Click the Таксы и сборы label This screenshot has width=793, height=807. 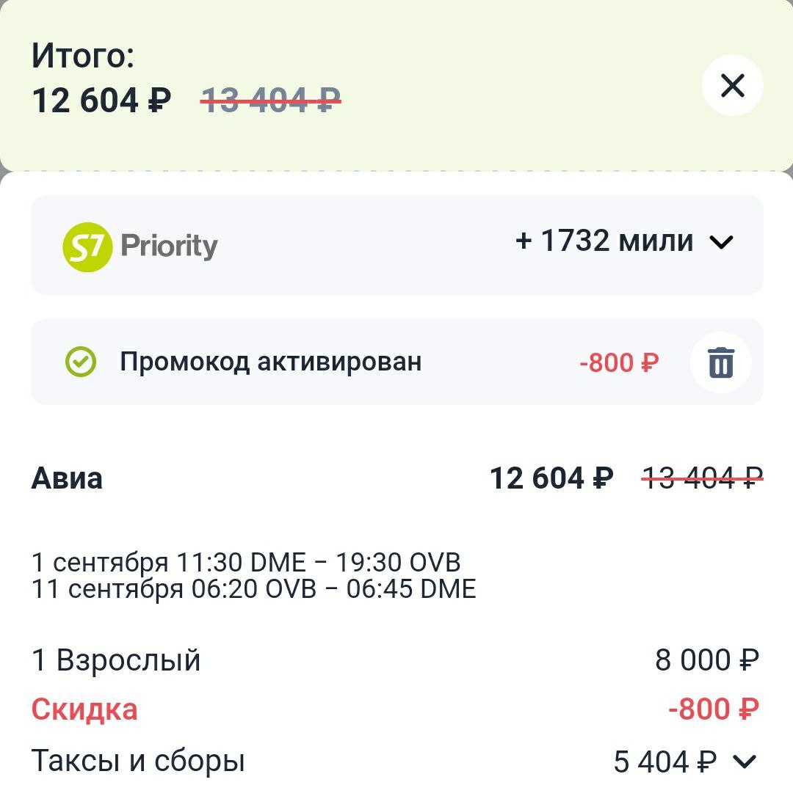click(x=138, y=762)
